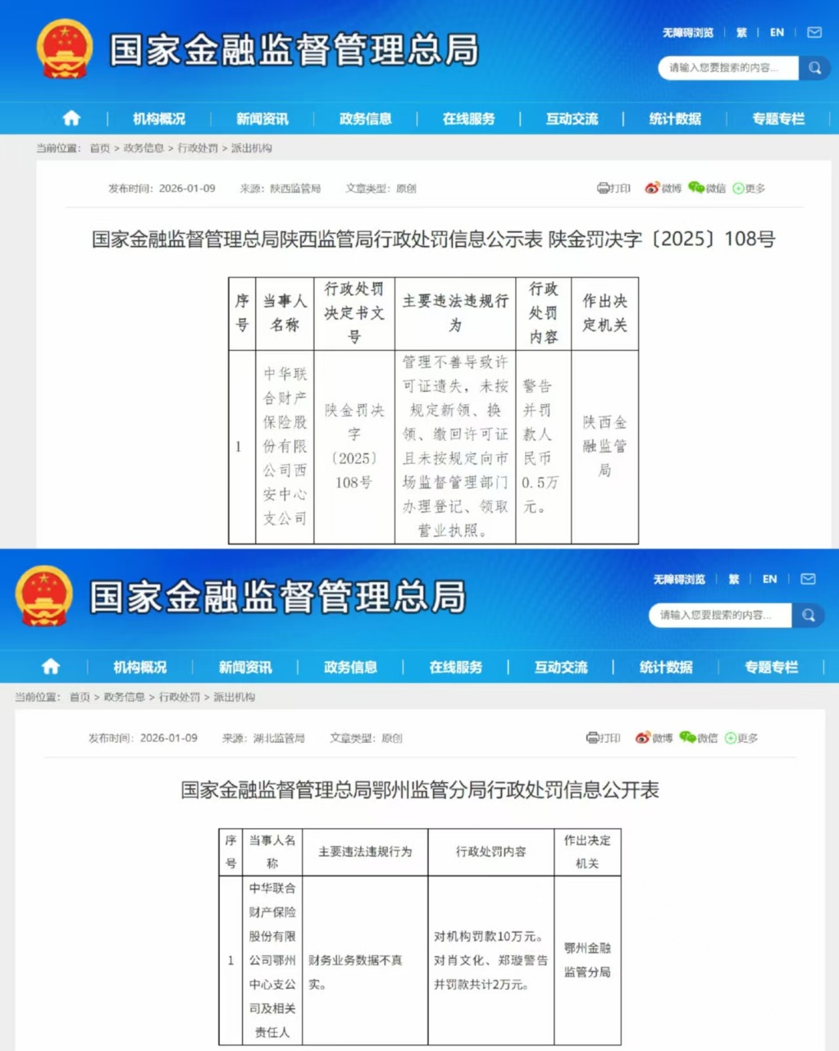The height and width of the screenshot is (1051, 839).
Task: Select the source text 陕西监管局
Action: [x=295, y=189]
